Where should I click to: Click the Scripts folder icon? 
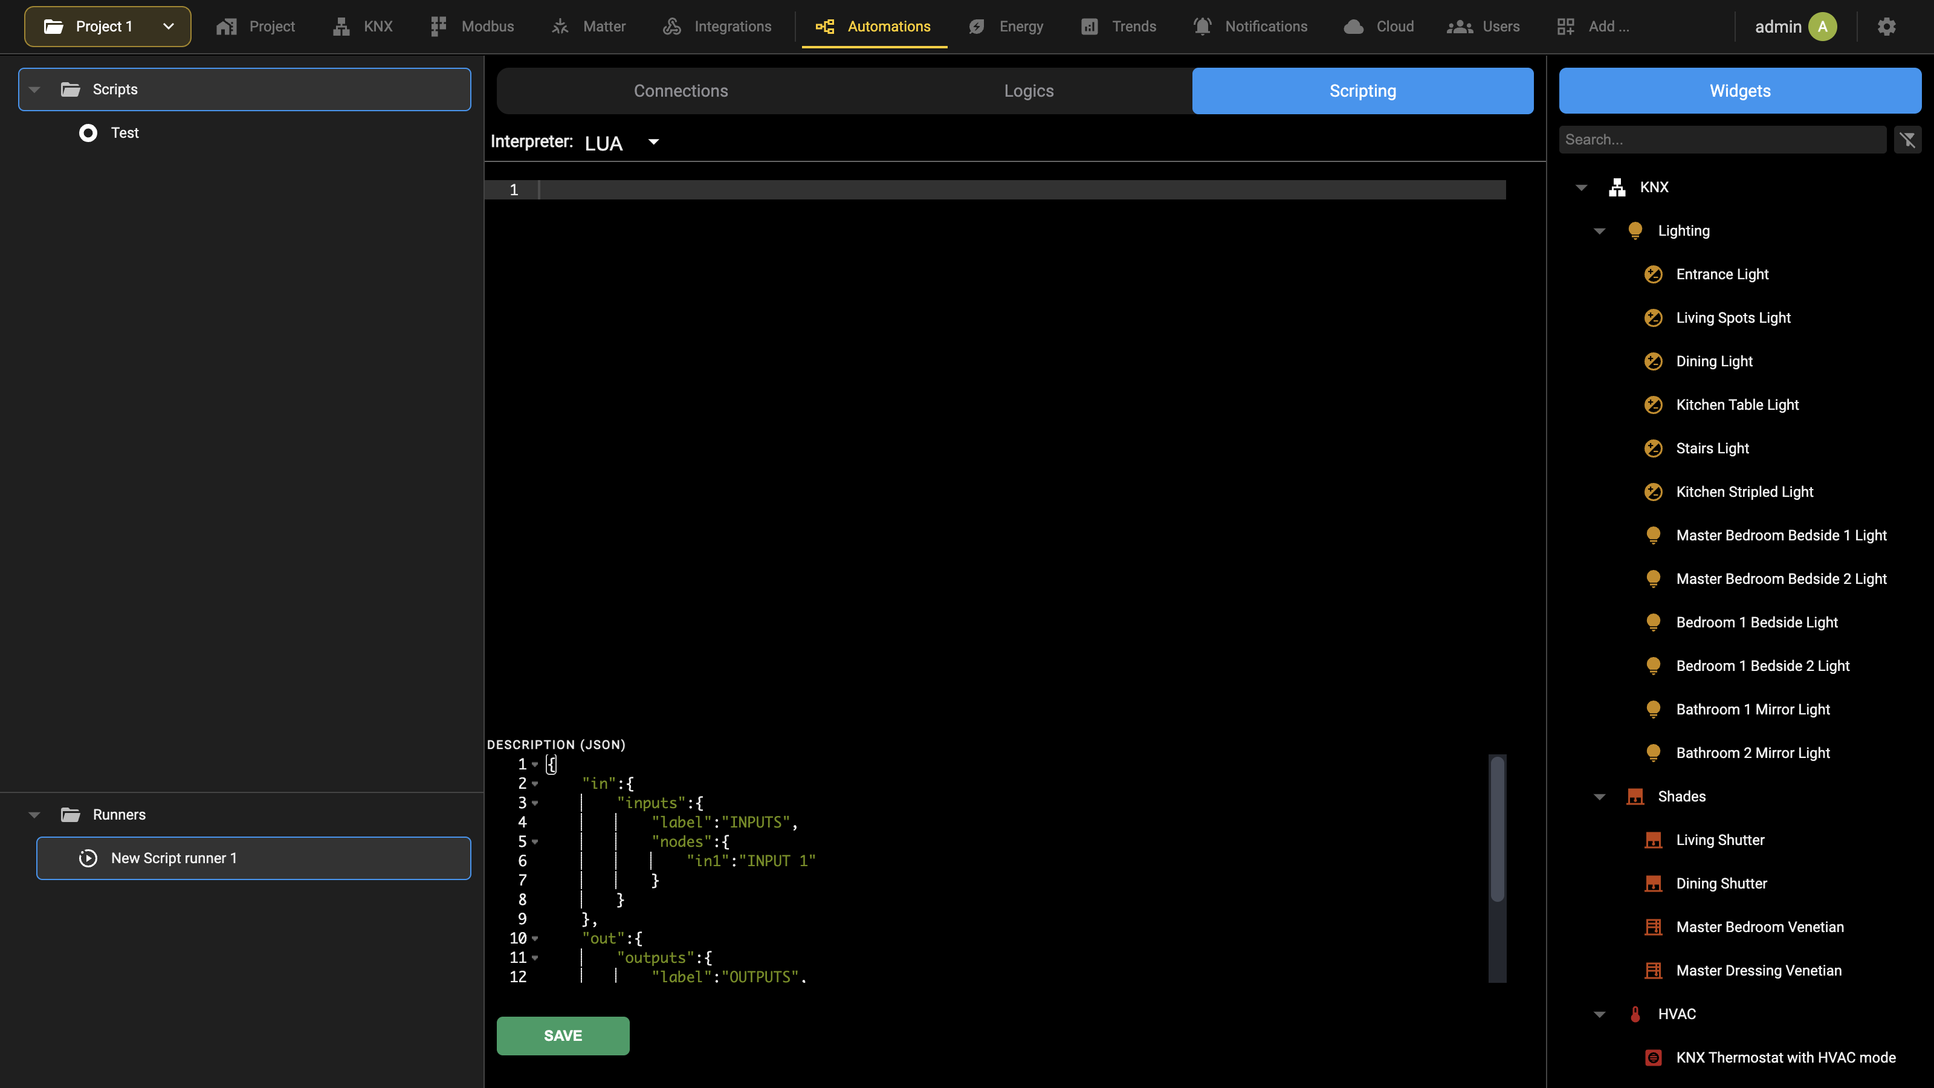[71, 89]
